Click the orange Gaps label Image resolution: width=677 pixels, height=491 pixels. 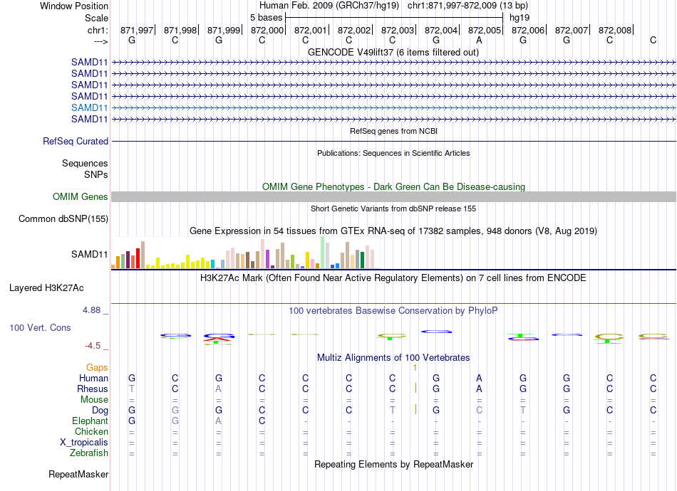tap(97, 367)
